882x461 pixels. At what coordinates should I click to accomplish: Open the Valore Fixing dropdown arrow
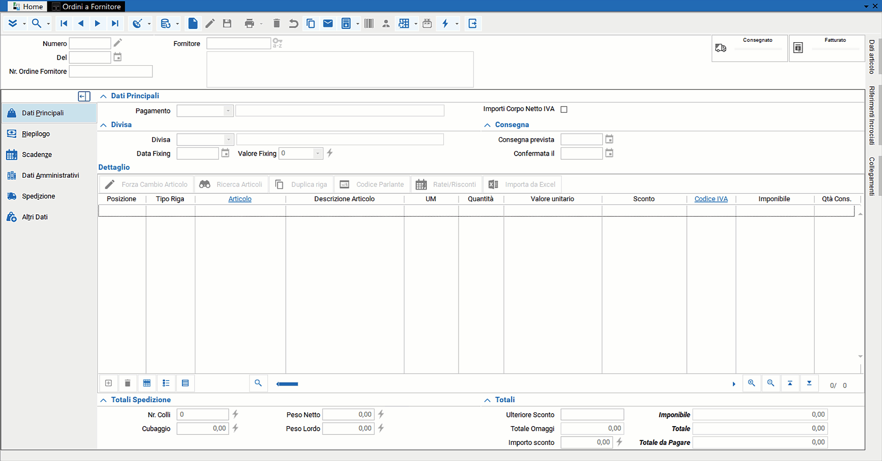tap(317, 153)
